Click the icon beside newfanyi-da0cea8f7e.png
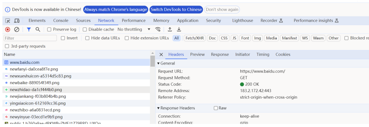The image size is (369, 127). click(x=6, y=69)
